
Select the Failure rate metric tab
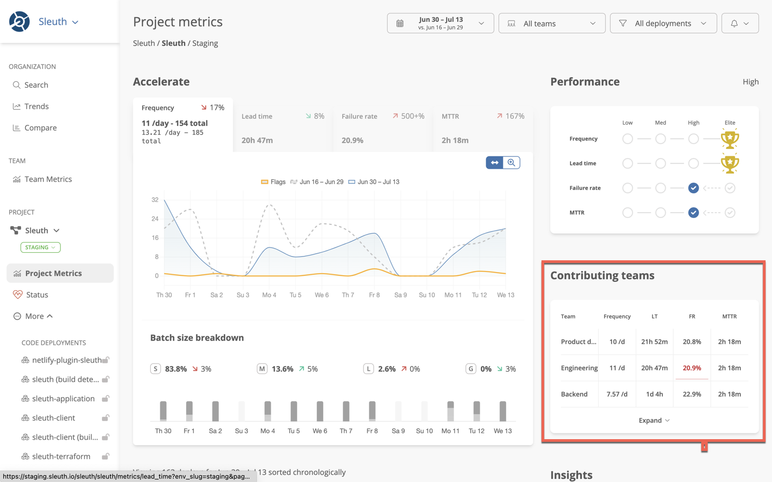point(383,128)
